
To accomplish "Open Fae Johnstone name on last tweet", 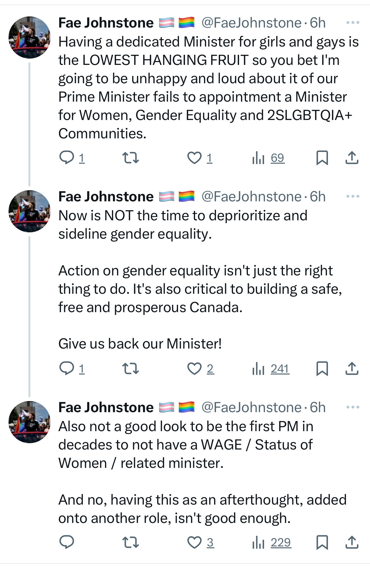I will pyautogui.click(x=106, y=407).
